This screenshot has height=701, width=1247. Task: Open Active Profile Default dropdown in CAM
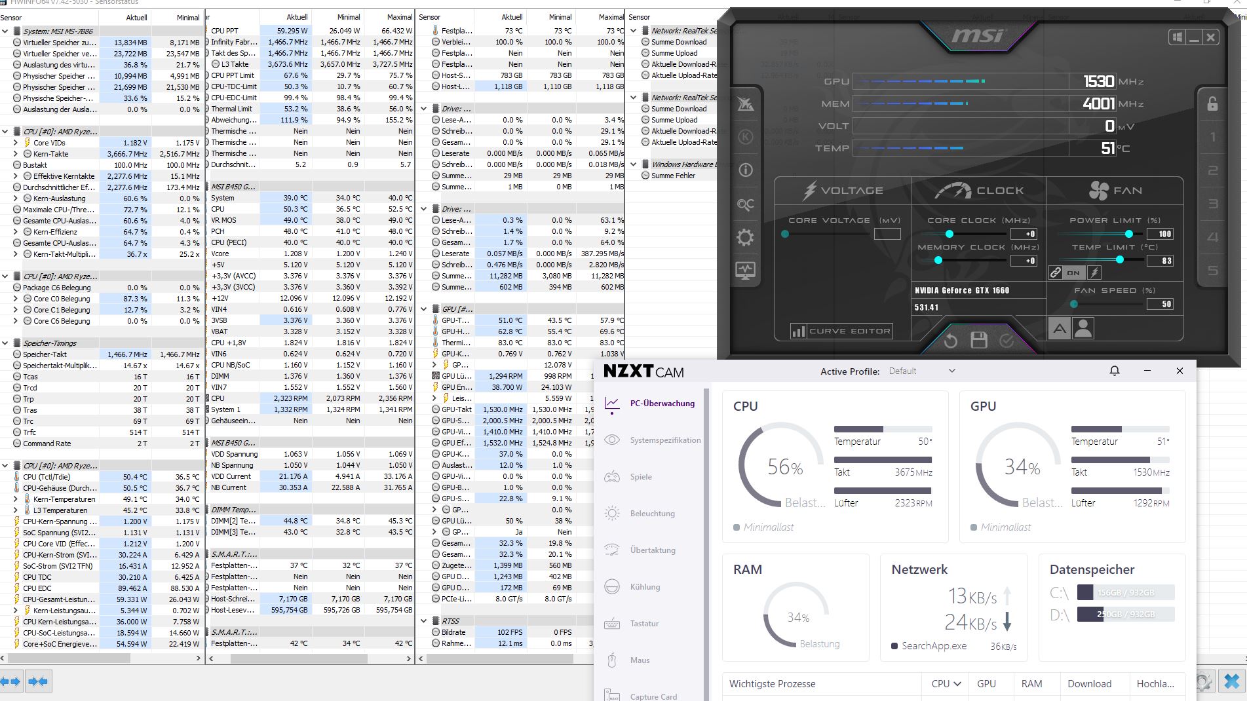(922, 371)
